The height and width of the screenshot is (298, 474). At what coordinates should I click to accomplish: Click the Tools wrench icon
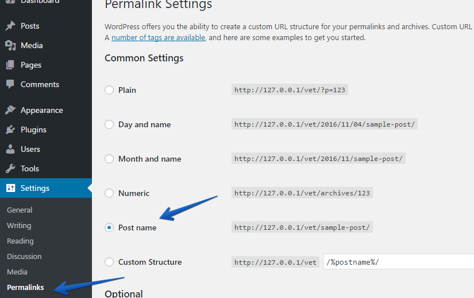pyautogui.click(x=10, y=168)
